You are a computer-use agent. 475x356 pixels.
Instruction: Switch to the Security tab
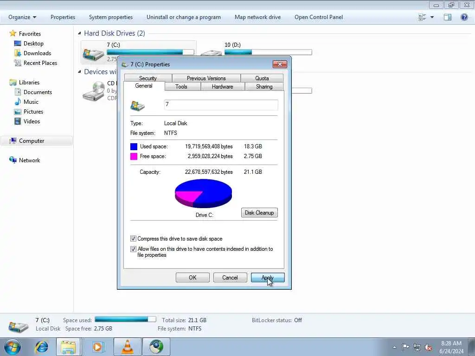click(148, 78)
